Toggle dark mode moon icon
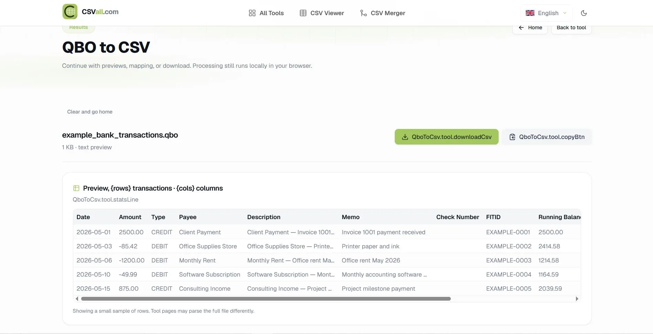Viewport: 653px width, 334px height. point(584,13)
